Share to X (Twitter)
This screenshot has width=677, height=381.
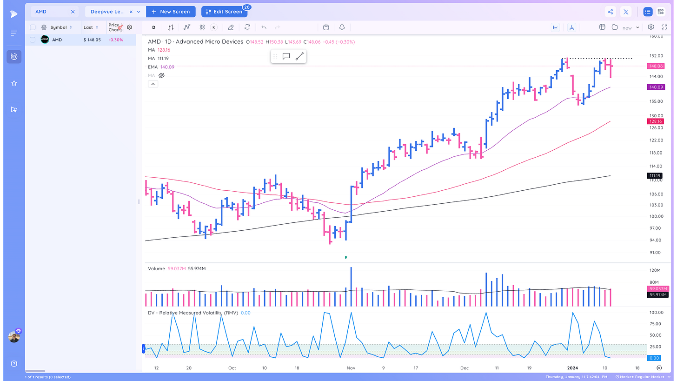tap(626, 12)
